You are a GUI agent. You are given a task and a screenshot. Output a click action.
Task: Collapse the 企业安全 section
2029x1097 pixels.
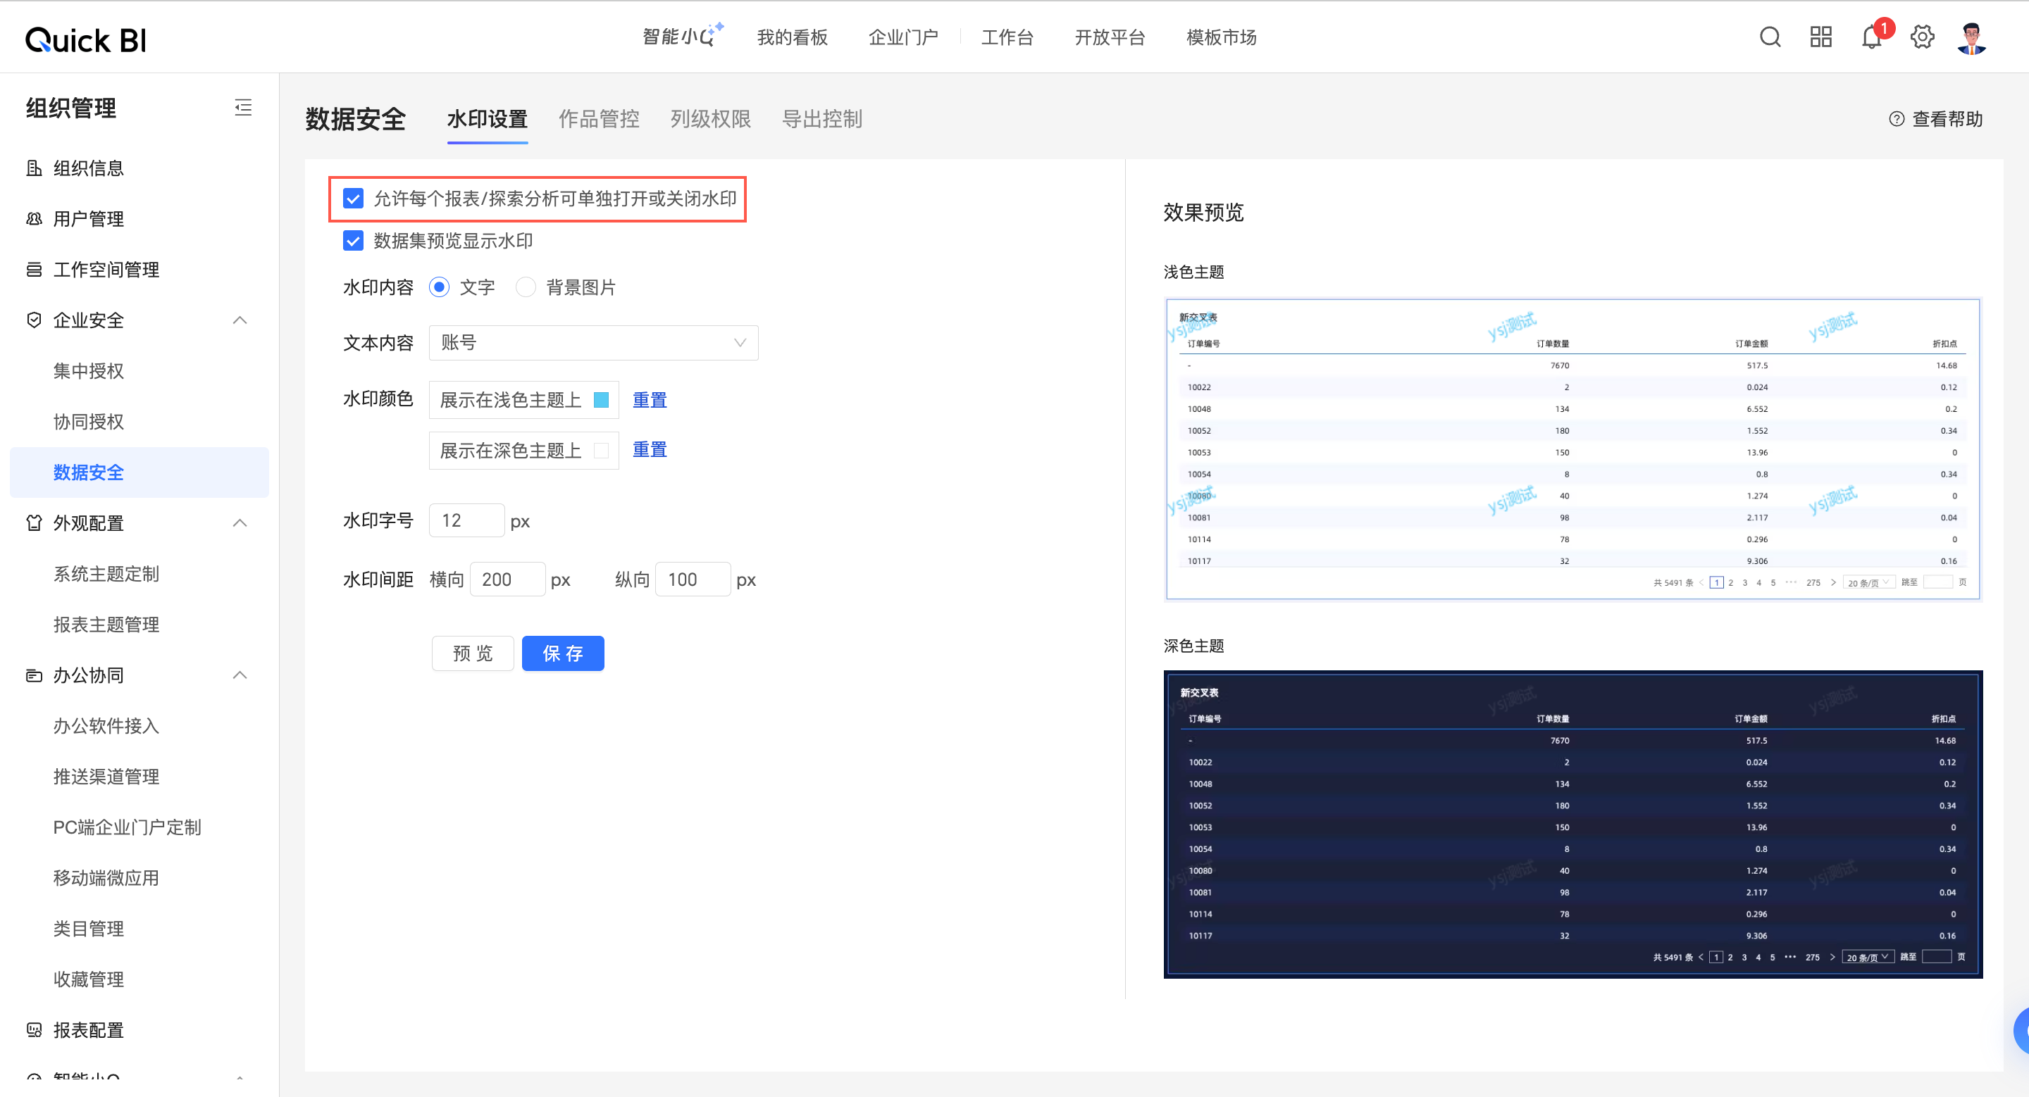(240, 320)
